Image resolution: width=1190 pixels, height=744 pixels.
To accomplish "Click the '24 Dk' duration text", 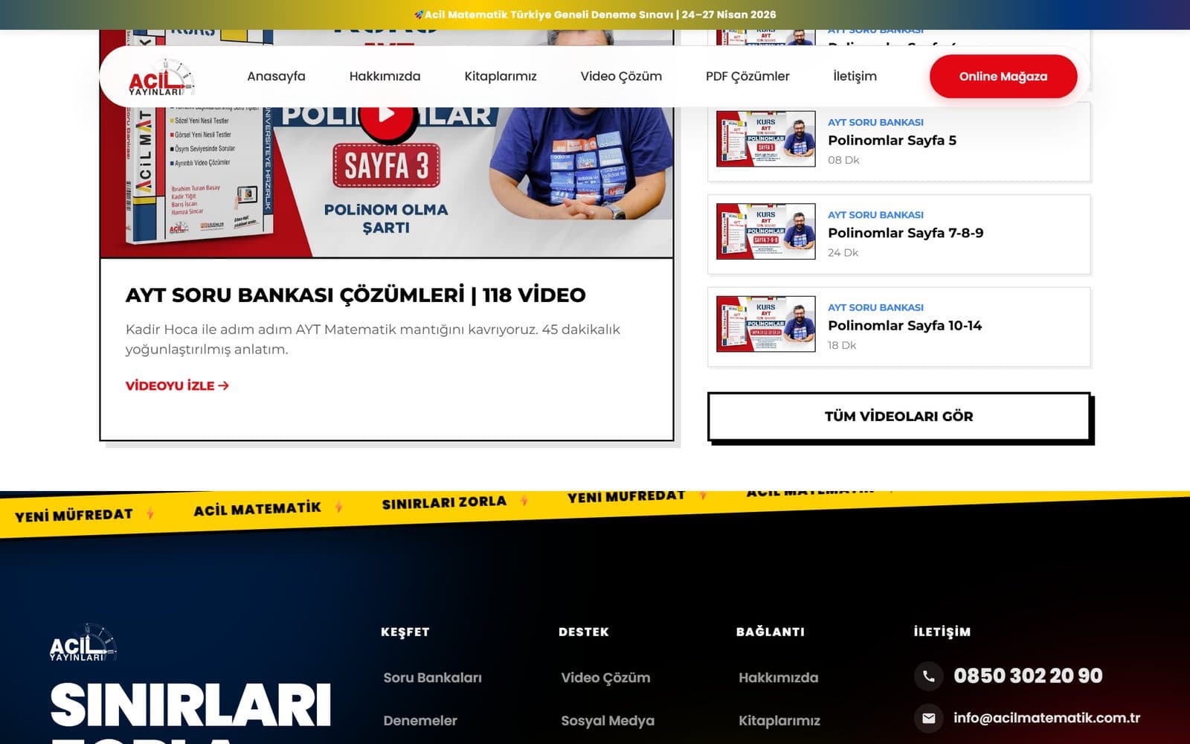I will (x=843, y=253).
